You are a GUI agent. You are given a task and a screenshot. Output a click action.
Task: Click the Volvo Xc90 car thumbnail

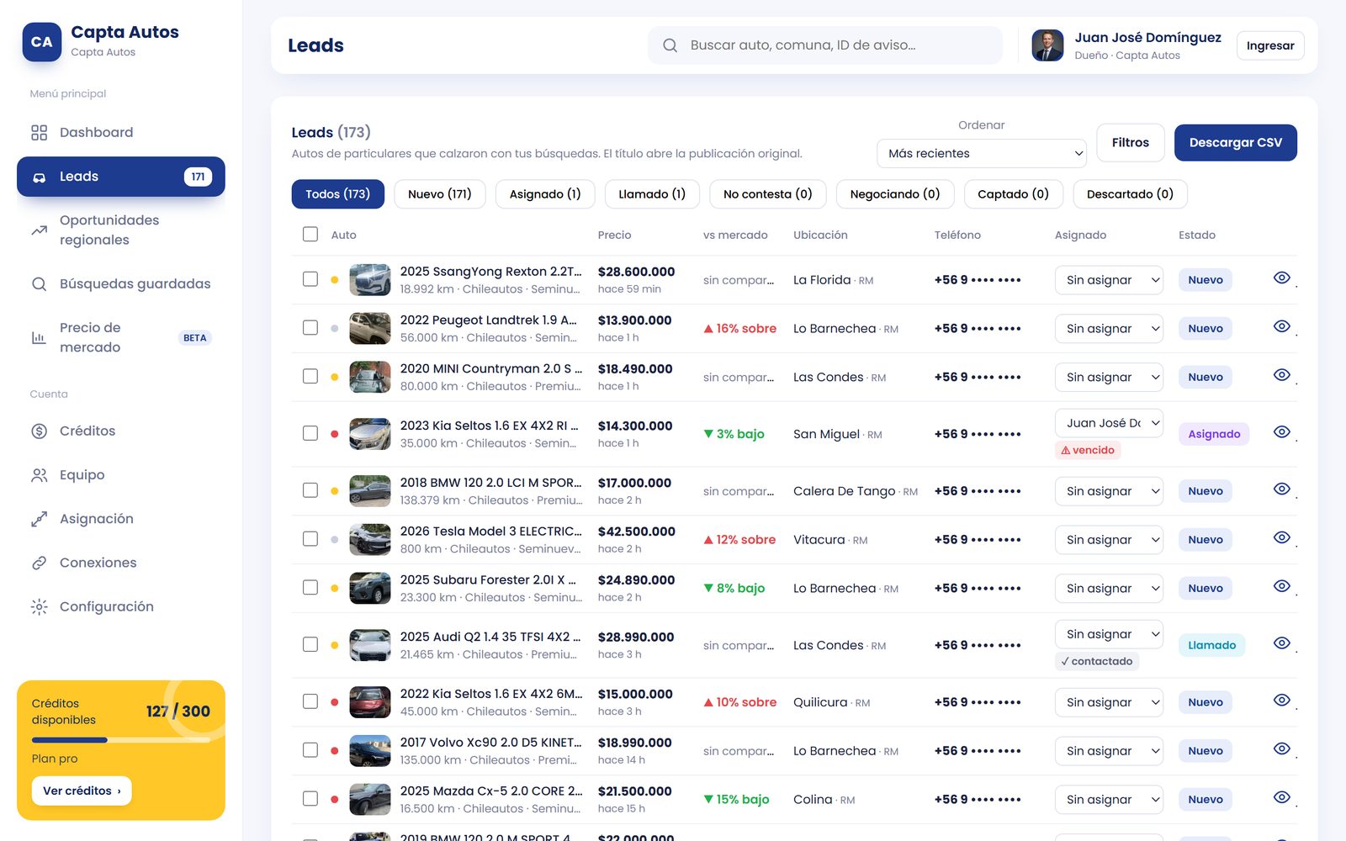click(x=370, y=751)
